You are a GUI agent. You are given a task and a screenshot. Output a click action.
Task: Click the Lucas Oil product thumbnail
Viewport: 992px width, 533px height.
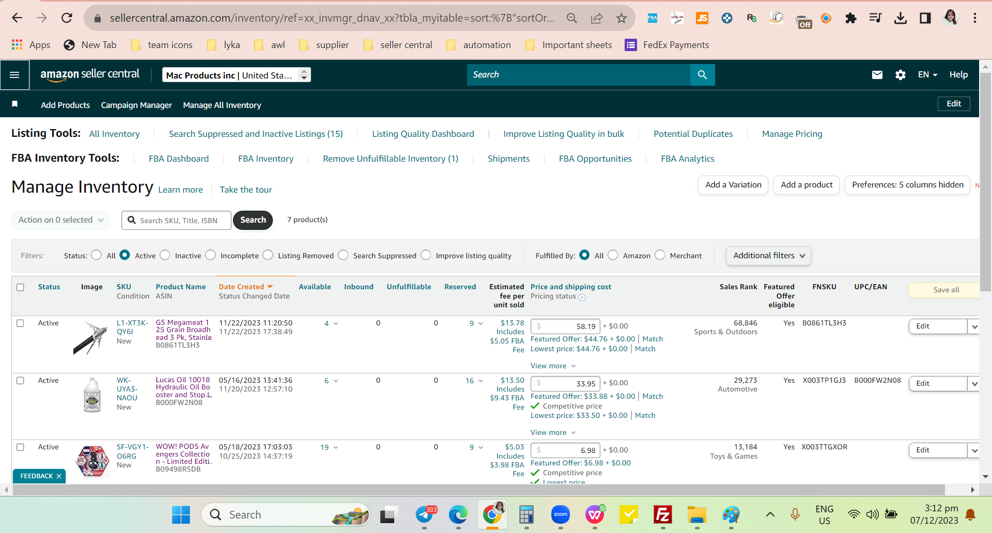(92, 395)
